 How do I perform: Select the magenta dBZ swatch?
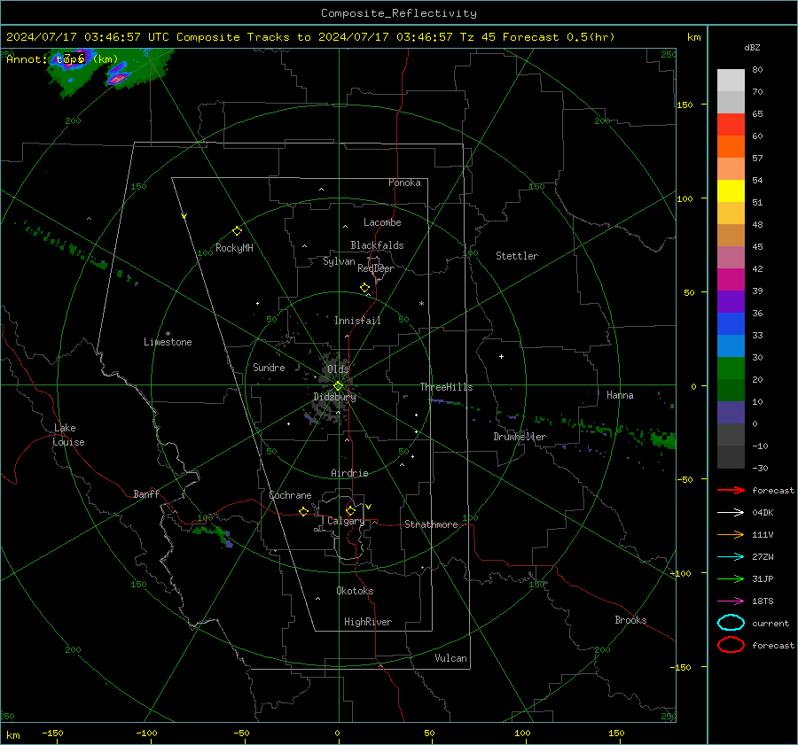pos(731,280)
